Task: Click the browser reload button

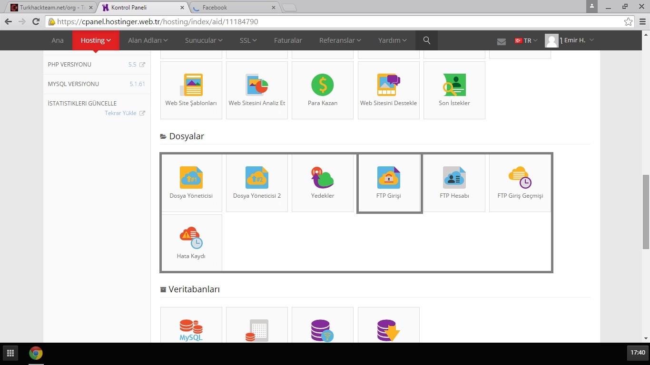Action: click(x=36, y=21)
